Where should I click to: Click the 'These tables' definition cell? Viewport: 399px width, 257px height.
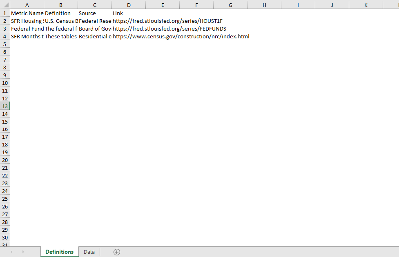click(x=61, y=37)
